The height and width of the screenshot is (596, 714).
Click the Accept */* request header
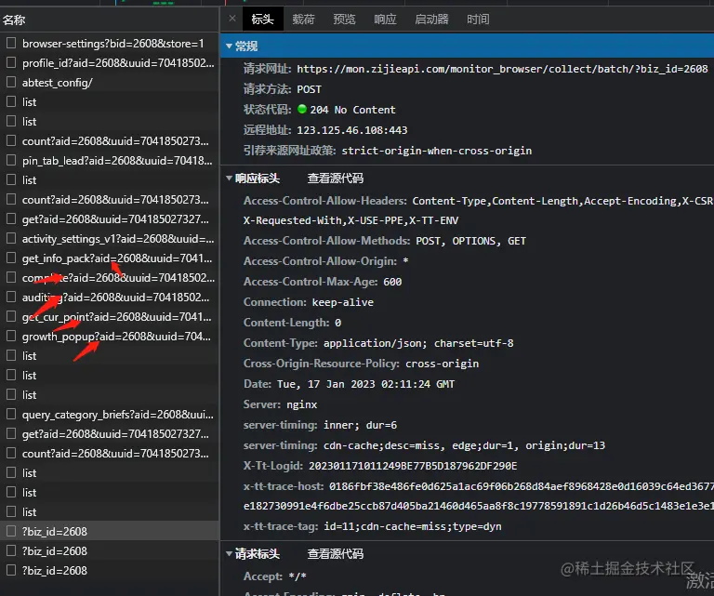274,576
